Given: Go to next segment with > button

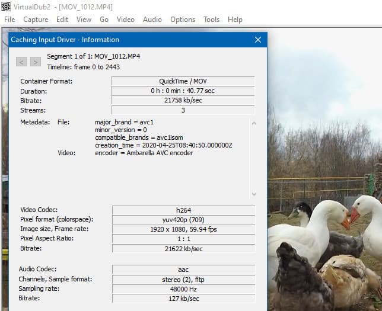Looking at the screenshot, I should 36,62.
